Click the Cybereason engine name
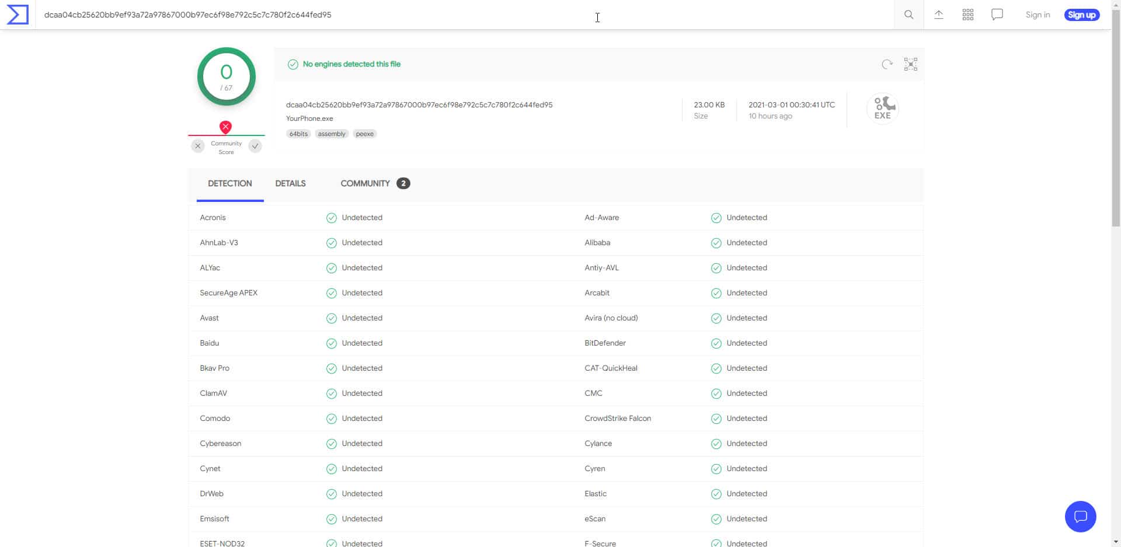 pyautogui.click(x=220, y=444)
